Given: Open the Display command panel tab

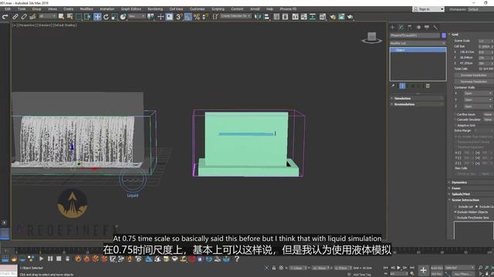Looking at the screenshot, I should coord(427,28).
